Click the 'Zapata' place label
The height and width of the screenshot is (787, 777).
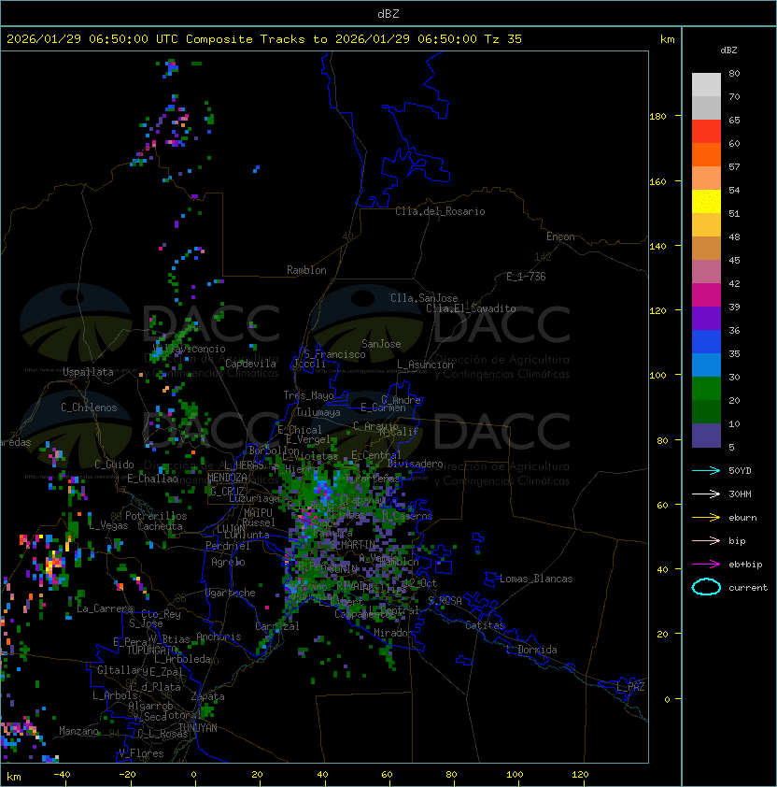[x=207, y=696]
